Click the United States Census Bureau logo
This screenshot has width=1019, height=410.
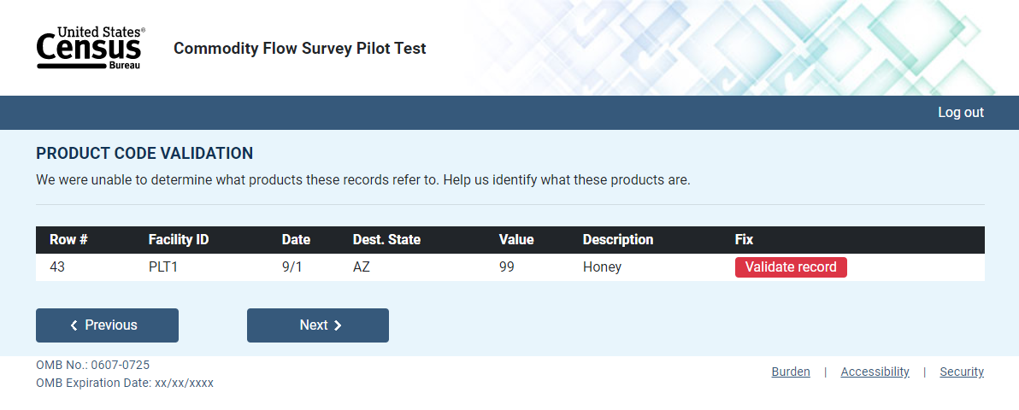(x=90, y=48)
